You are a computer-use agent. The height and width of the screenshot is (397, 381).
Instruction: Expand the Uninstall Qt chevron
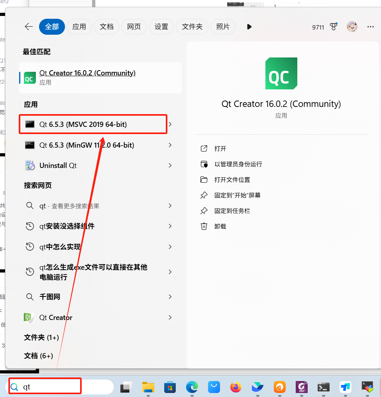(x=170, y=165)
